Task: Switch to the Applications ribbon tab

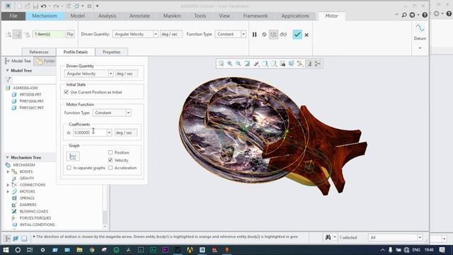Action: (295, 16)
